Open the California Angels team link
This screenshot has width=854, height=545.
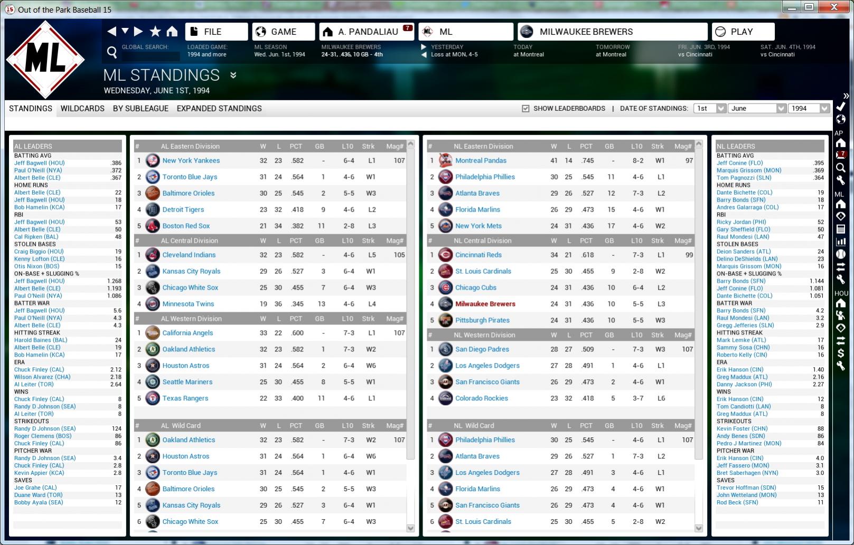(187, 333)
